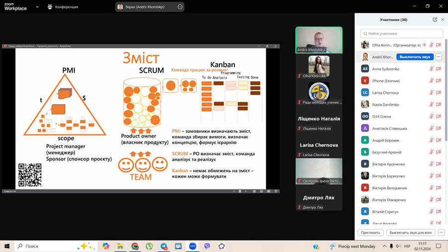Select Рада молодих учених video tile
This screenshot has height=252, width=448.
tap(319, 93)
